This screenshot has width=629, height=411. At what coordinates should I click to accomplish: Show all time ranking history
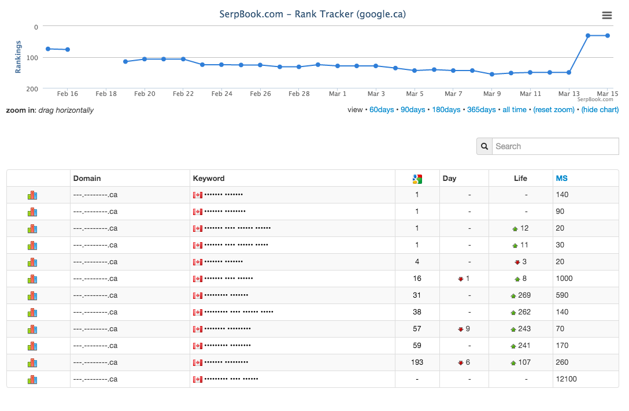pyautogui.click(x=515, y=110)
